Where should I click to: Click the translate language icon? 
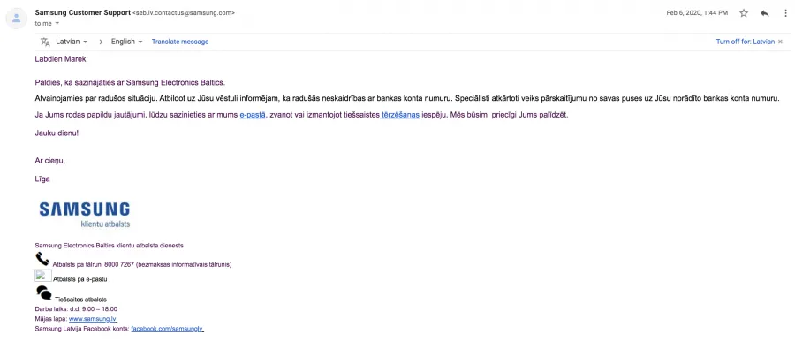click(x=45, y=42)
